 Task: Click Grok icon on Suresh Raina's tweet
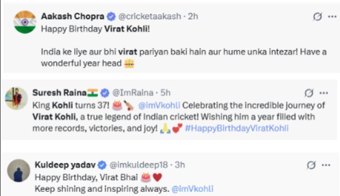308,93
